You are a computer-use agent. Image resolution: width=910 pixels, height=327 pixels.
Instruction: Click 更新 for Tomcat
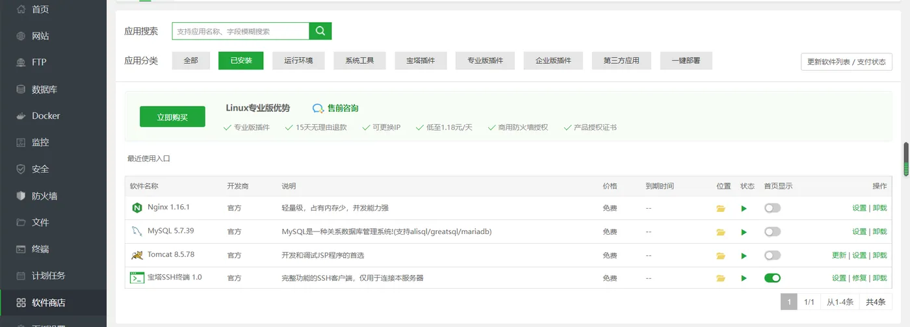click(839, 255)
